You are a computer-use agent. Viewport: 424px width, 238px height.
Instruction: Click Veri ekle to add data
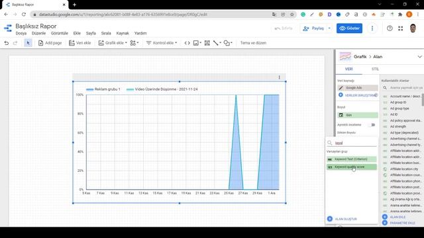pyautogui.click(x=79, y=43)
